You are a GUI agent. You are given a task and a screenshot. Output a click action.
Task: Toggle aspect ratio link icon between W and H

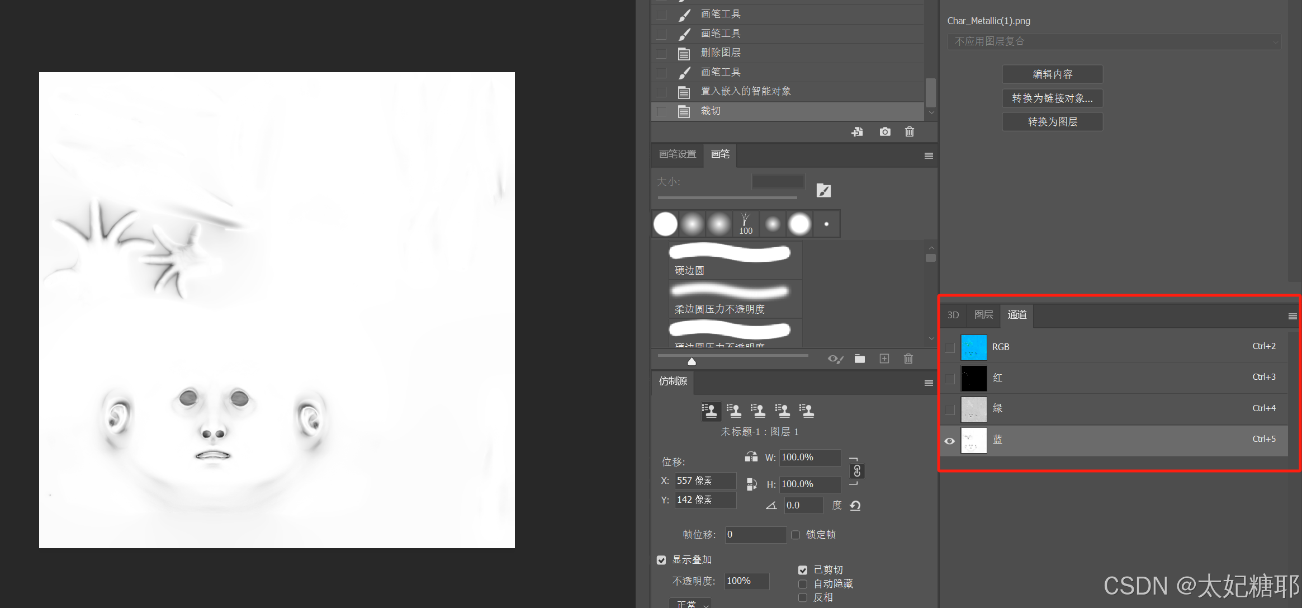(x=856, y=471)
